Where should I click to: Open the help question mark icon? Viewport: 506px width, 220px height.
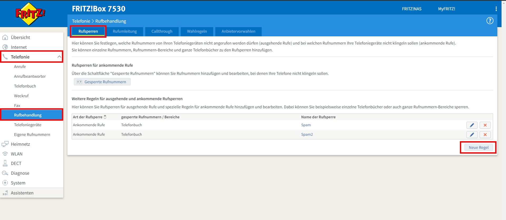click(x=490, y=21)
